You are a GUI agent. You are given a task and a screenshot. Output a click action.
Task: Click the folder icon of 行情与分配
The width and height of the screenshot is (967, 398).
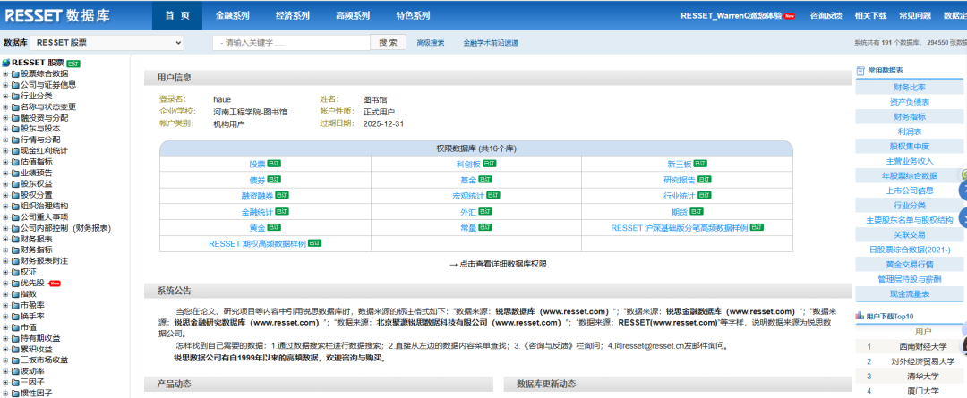pyautogui.click(x=15, y=140)
